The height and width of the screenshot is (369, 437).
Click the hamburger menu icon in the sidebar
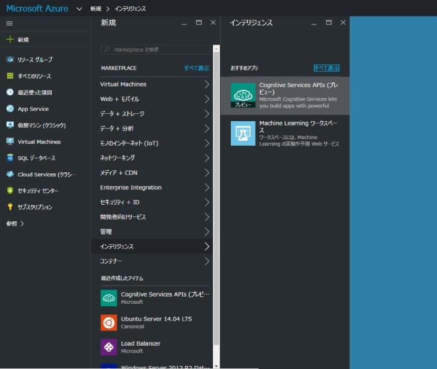(x=9, y=23)
